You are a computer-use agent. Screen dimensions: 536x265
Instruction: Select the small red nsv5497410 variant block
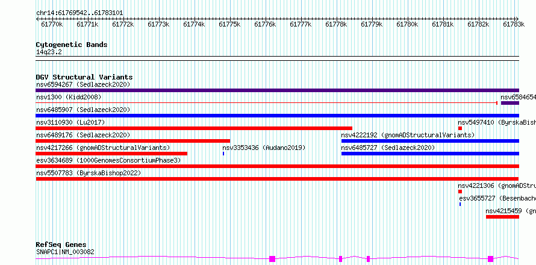(460, 128)
